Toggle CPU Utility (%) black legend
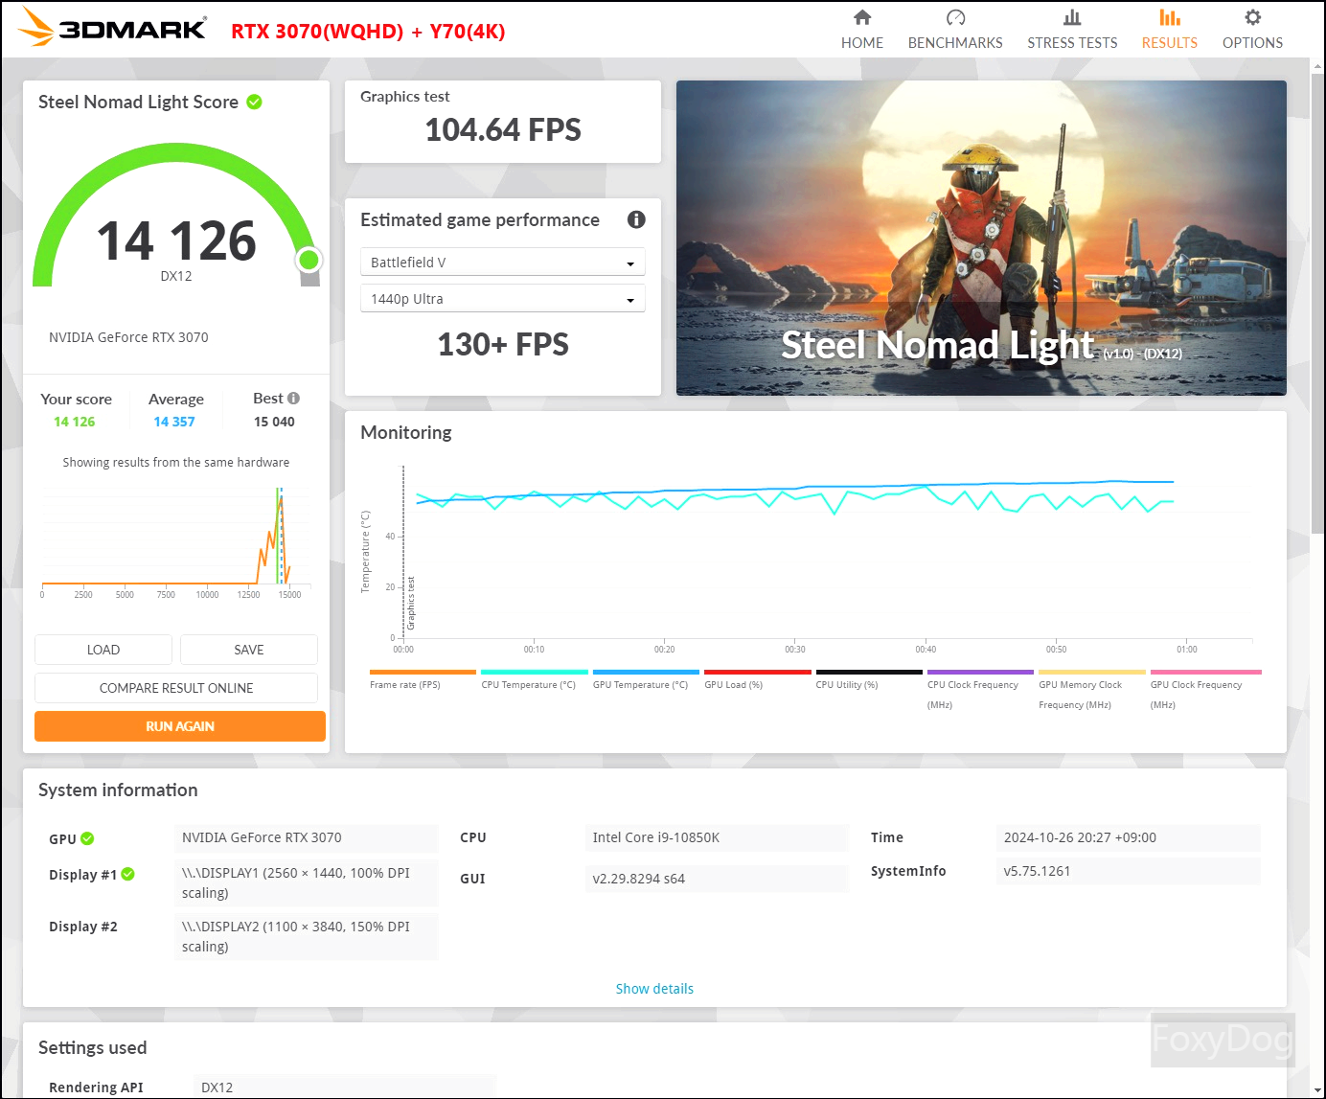This screenshot has height=1099, width=1326. click(869, 678)
